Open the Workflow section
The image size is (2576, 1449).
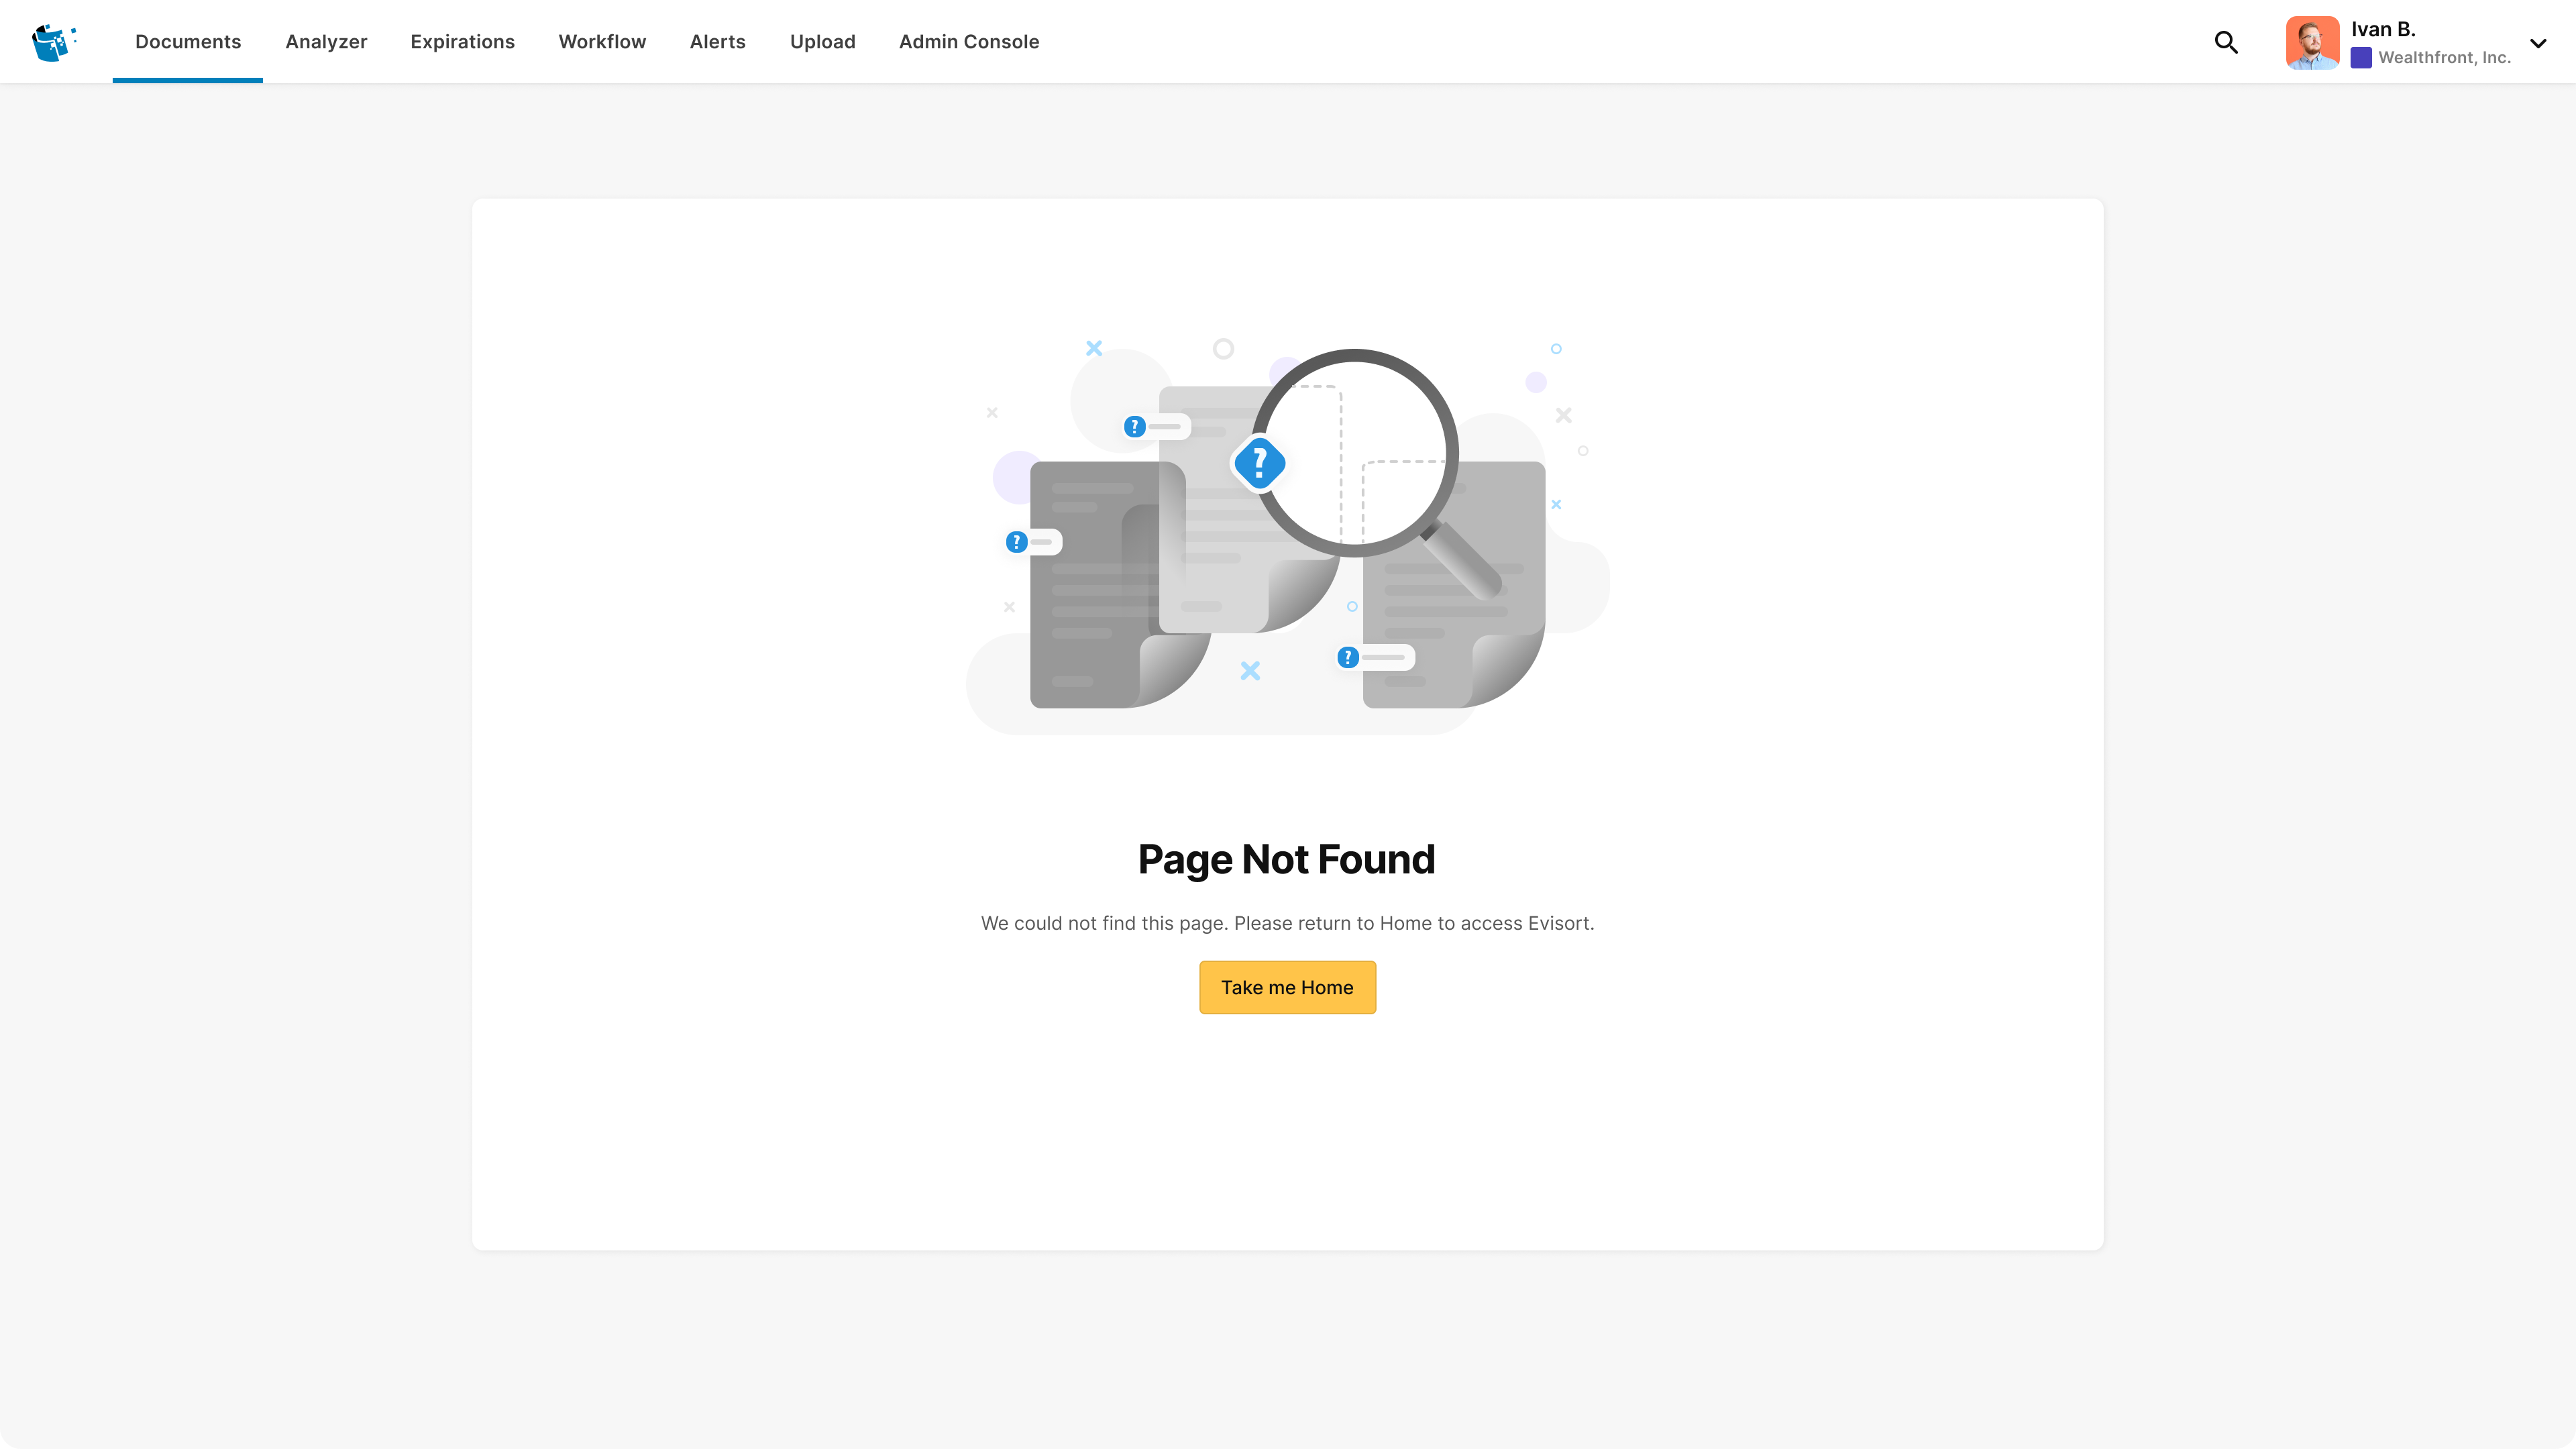602,41
